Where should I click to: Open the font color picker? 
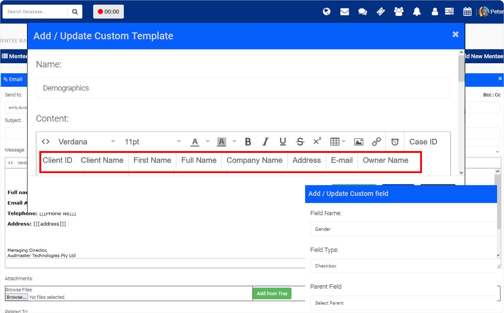195,142
